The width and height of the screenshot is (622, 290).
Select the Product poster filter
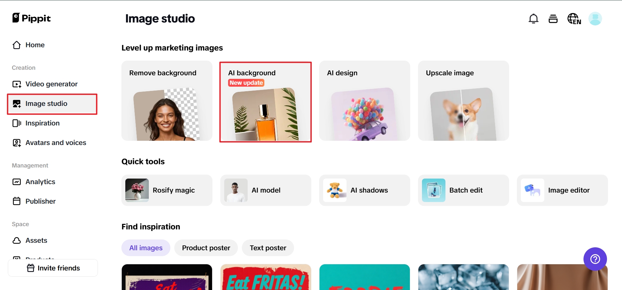[206, 248]
